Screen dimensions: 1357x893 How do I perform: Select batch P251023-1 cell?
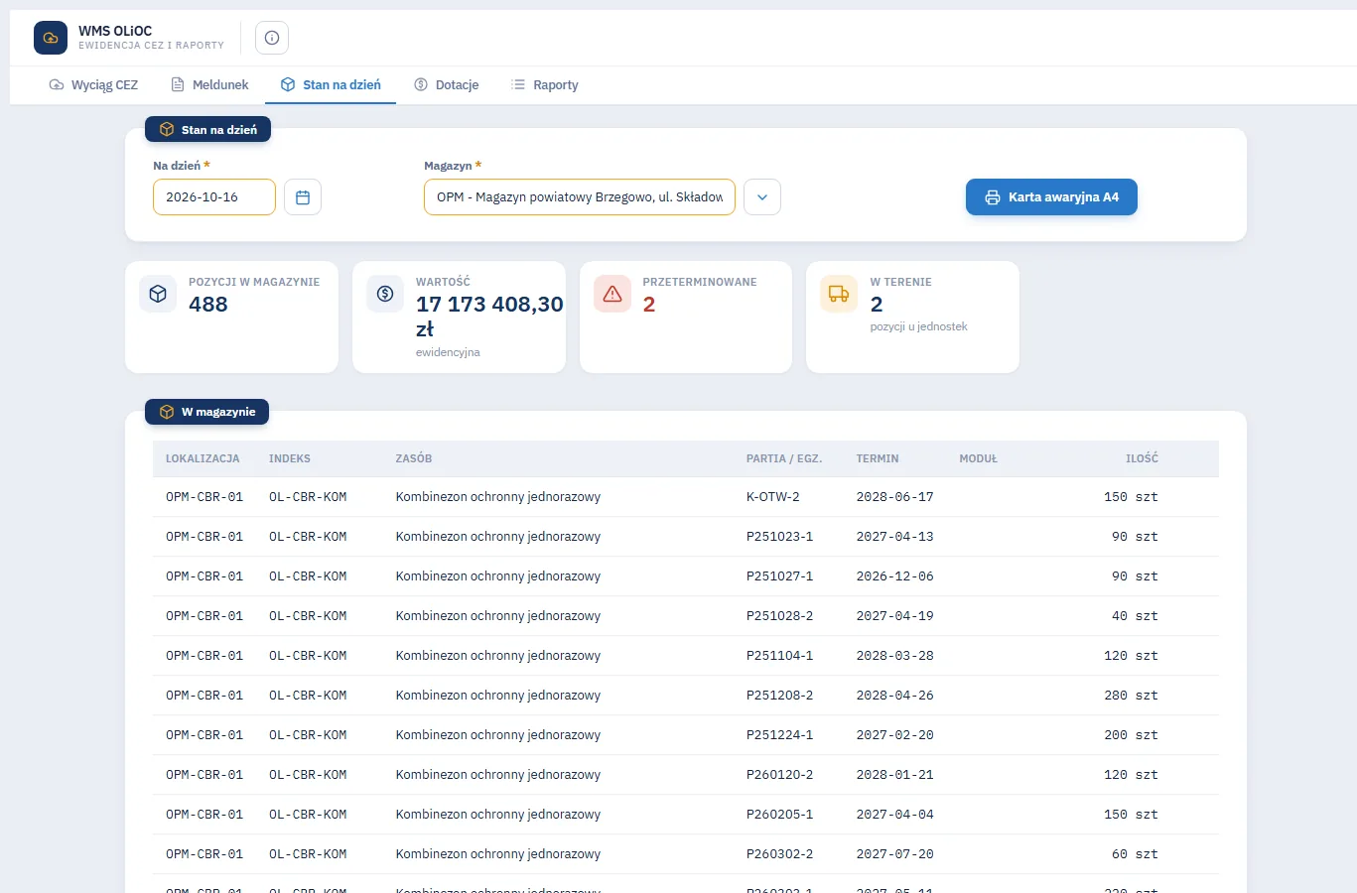click(x=780, y=537)
